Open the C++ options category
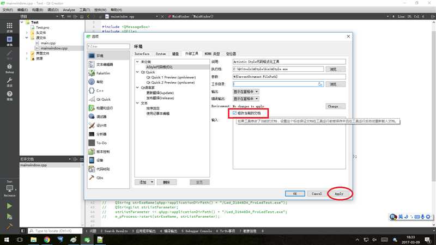The height and width of the screenshot is (245, 436). [108, 90]
